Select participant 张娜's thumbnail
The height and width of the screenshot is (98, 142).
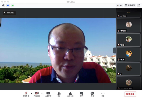pyautogui.click(x=129, y=40)
